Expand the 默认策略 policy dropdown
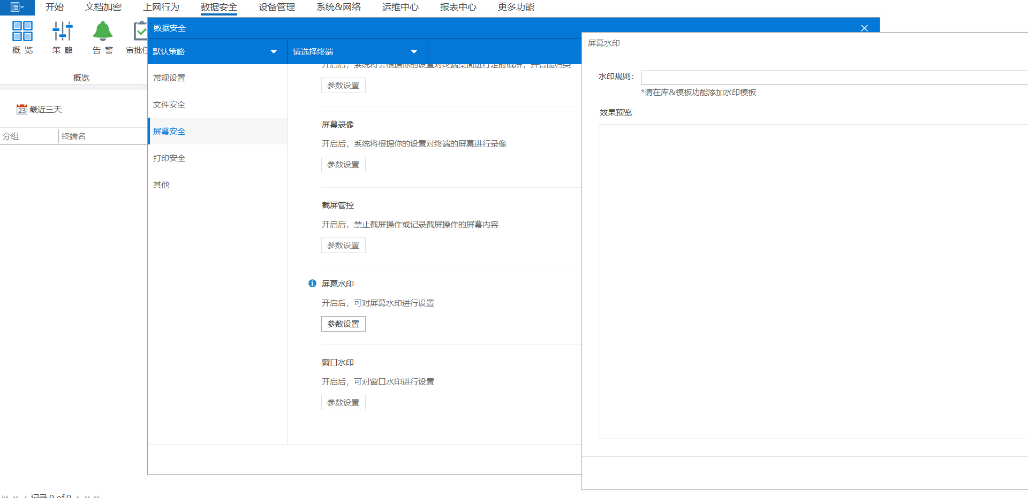Image resolution: width=1028 pixels, height=498 pixels. (274, 52)
